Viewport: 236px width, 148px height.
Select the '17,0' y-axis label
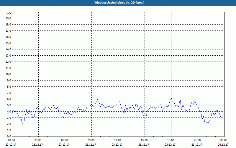coord(8,31)
